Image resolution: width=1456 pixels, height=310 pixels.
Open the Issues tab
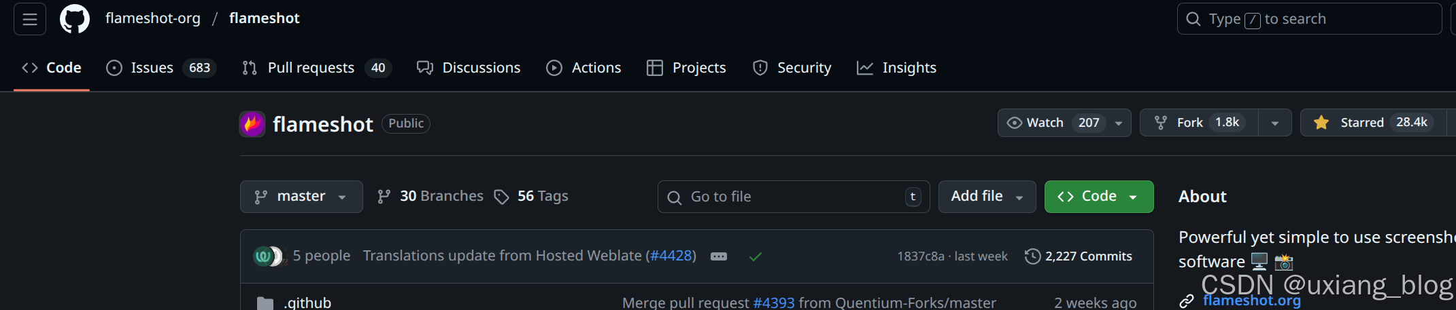point(161,68)
